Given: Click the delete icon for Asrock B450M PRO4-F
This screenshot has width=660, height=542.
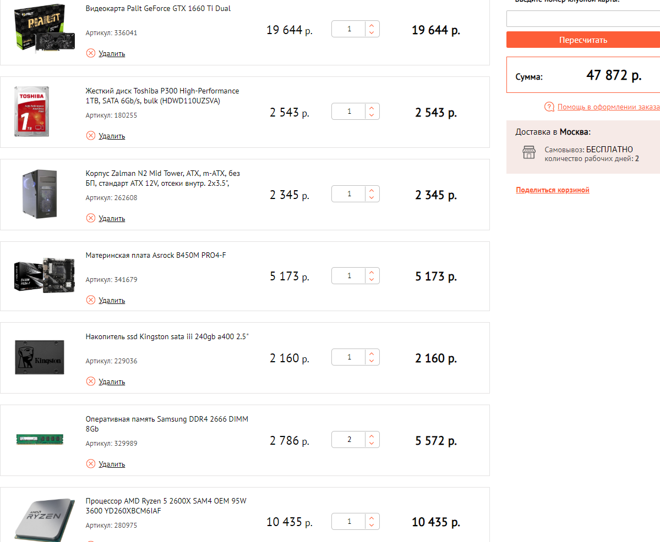Looking at the screenshot, I should pyautogui.click(x=91, y=300).
